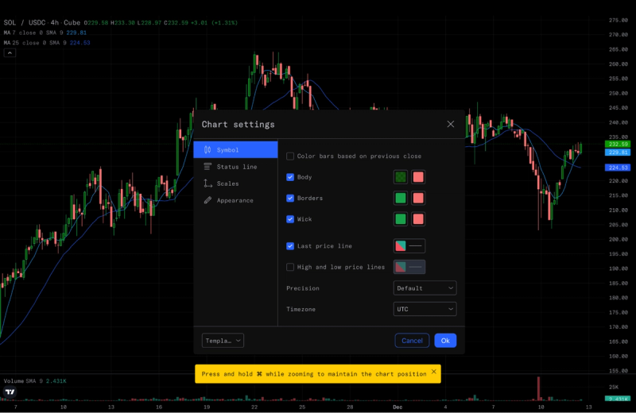Screen dimensions: 636x413
Task: Switch to the Scales settings tab
Action: coord(235,183)
